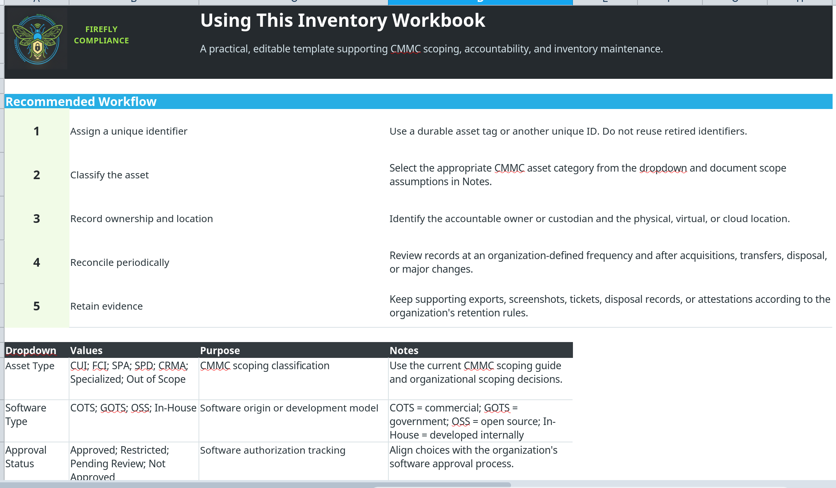
Task: Click the "Notes" table header cell
Action: point(480,350)
